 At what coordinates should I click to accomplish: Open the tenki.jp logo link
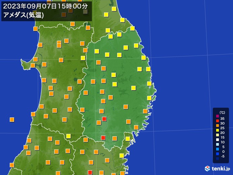click(x=217, y=169)
